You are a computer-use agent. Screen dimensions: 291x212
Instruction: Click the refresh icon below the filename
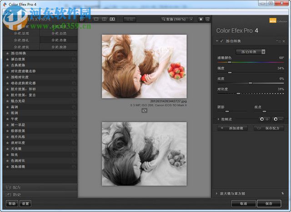(144, 111)
